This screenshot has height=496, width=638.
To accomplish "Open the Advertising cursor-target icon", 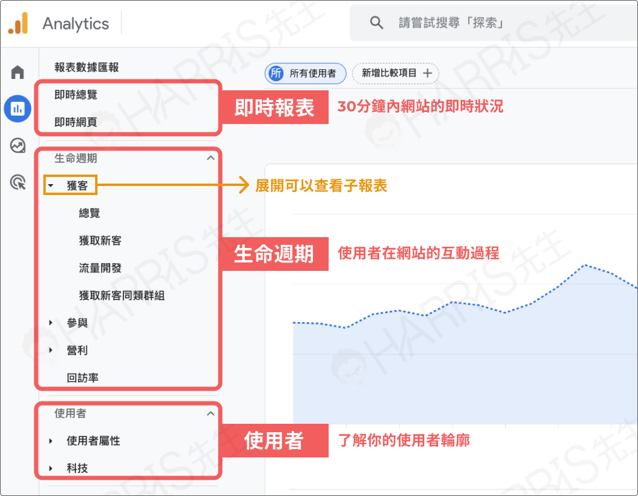I will [x=17, y=182].
